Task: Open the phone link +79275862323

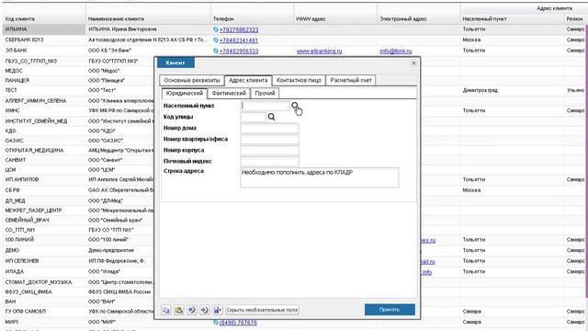Action: 239,29
